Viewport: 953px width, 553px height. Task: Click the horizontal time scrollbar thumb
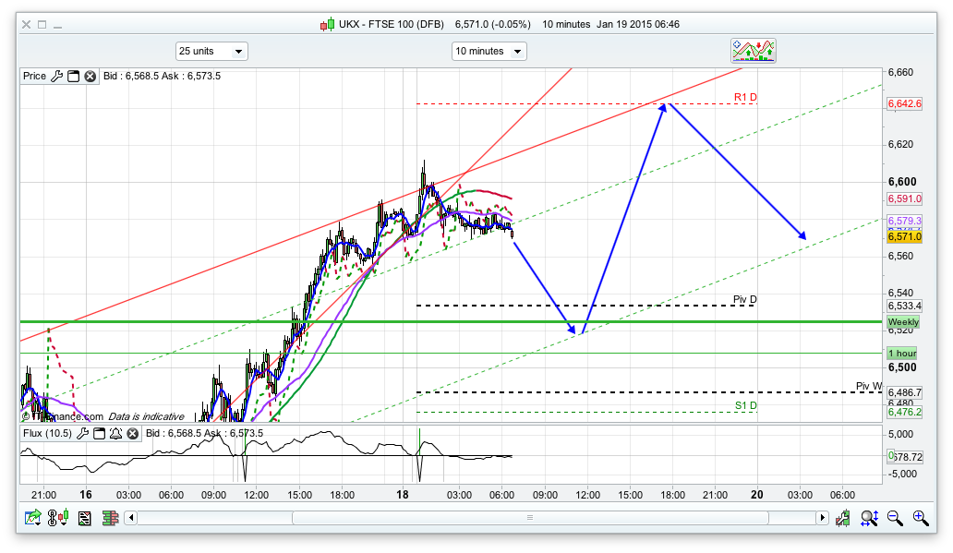pyautogui.click(x=478, y=519)
